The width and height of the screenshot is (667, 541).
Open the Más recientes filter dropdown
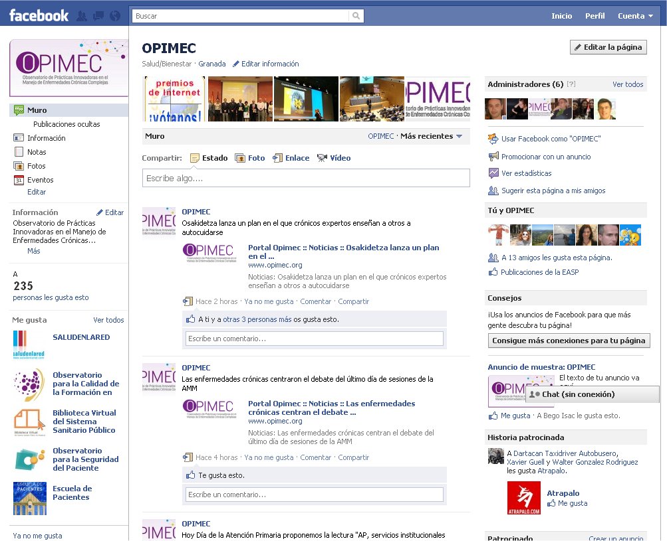(431, 136)
